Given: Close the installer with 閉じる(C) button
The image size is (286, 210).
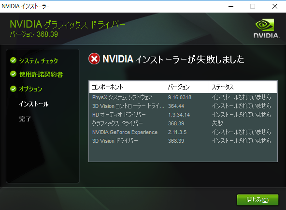Looking at the screenshot, I should click(257, 200).
